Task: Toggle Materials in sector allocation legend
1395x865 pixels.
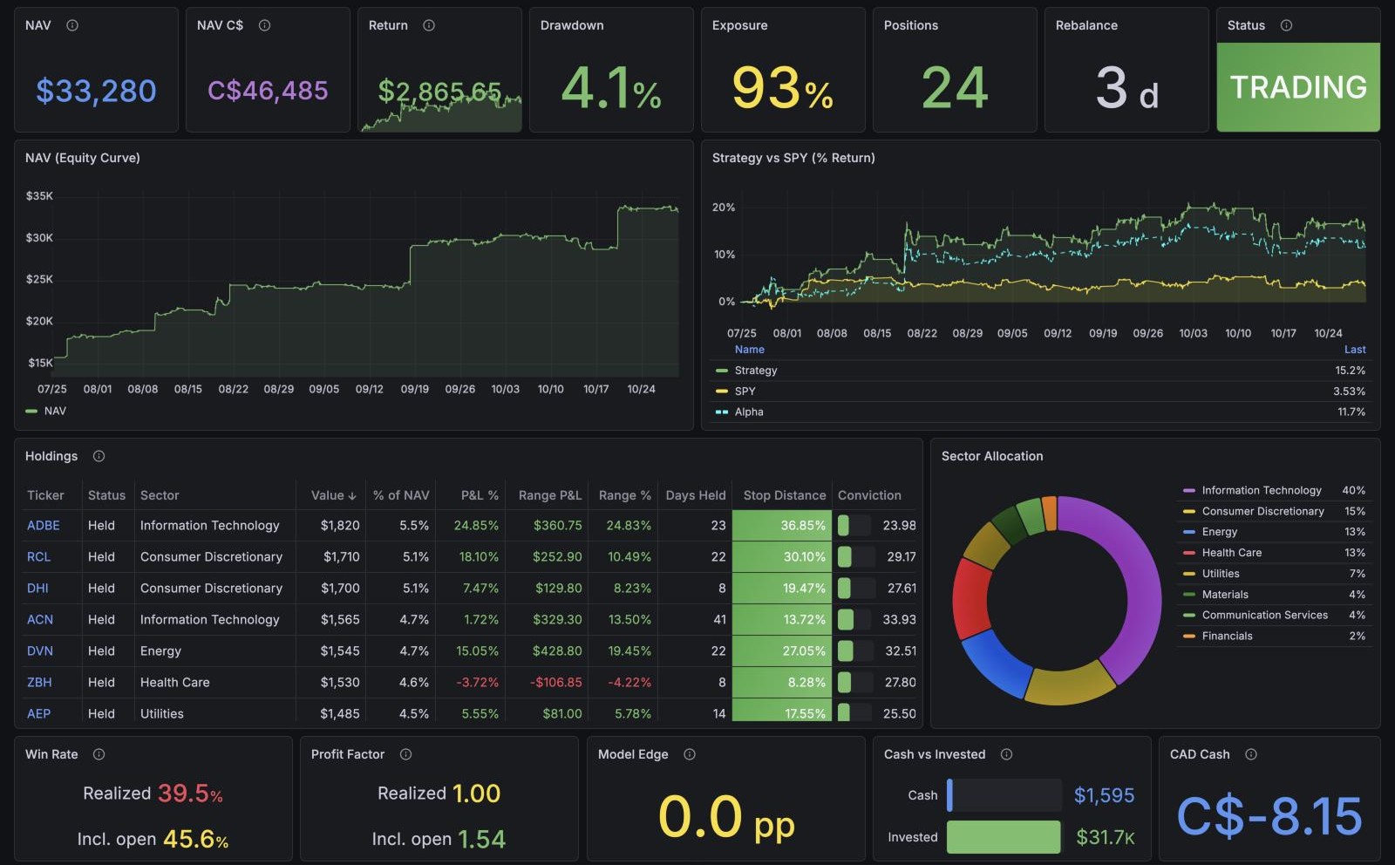Action: 1225,595
